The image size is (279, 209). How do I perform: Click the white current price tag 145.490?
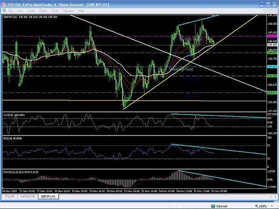pyautogui.click(x=272, y=45)
